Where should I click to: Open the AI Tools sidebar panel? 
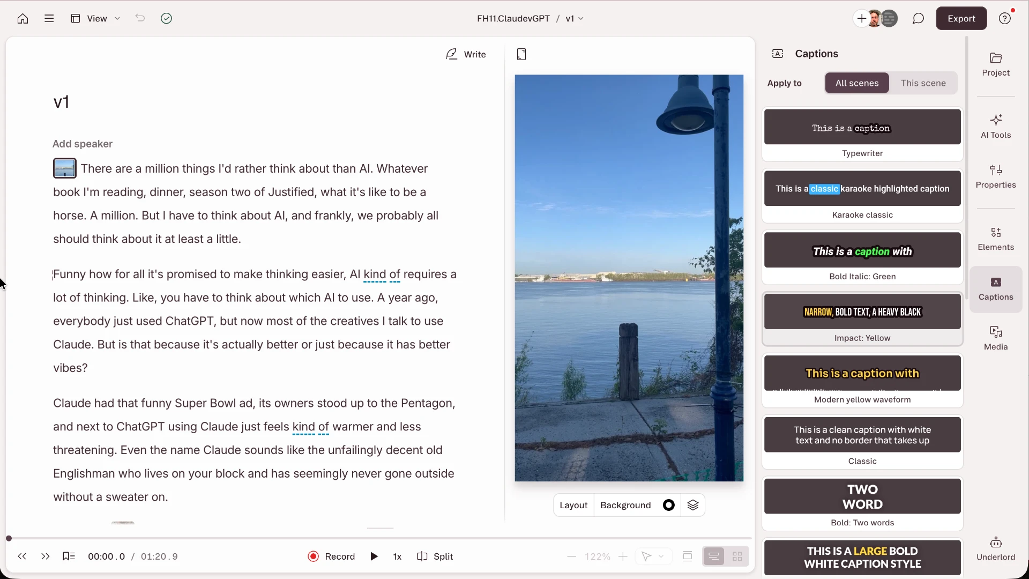pos(995,126)
